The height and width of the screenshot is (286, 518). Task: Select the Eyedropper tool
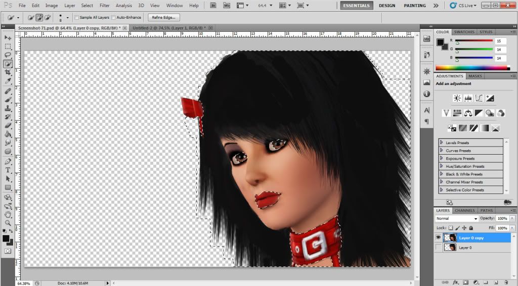tap(8, 81)
